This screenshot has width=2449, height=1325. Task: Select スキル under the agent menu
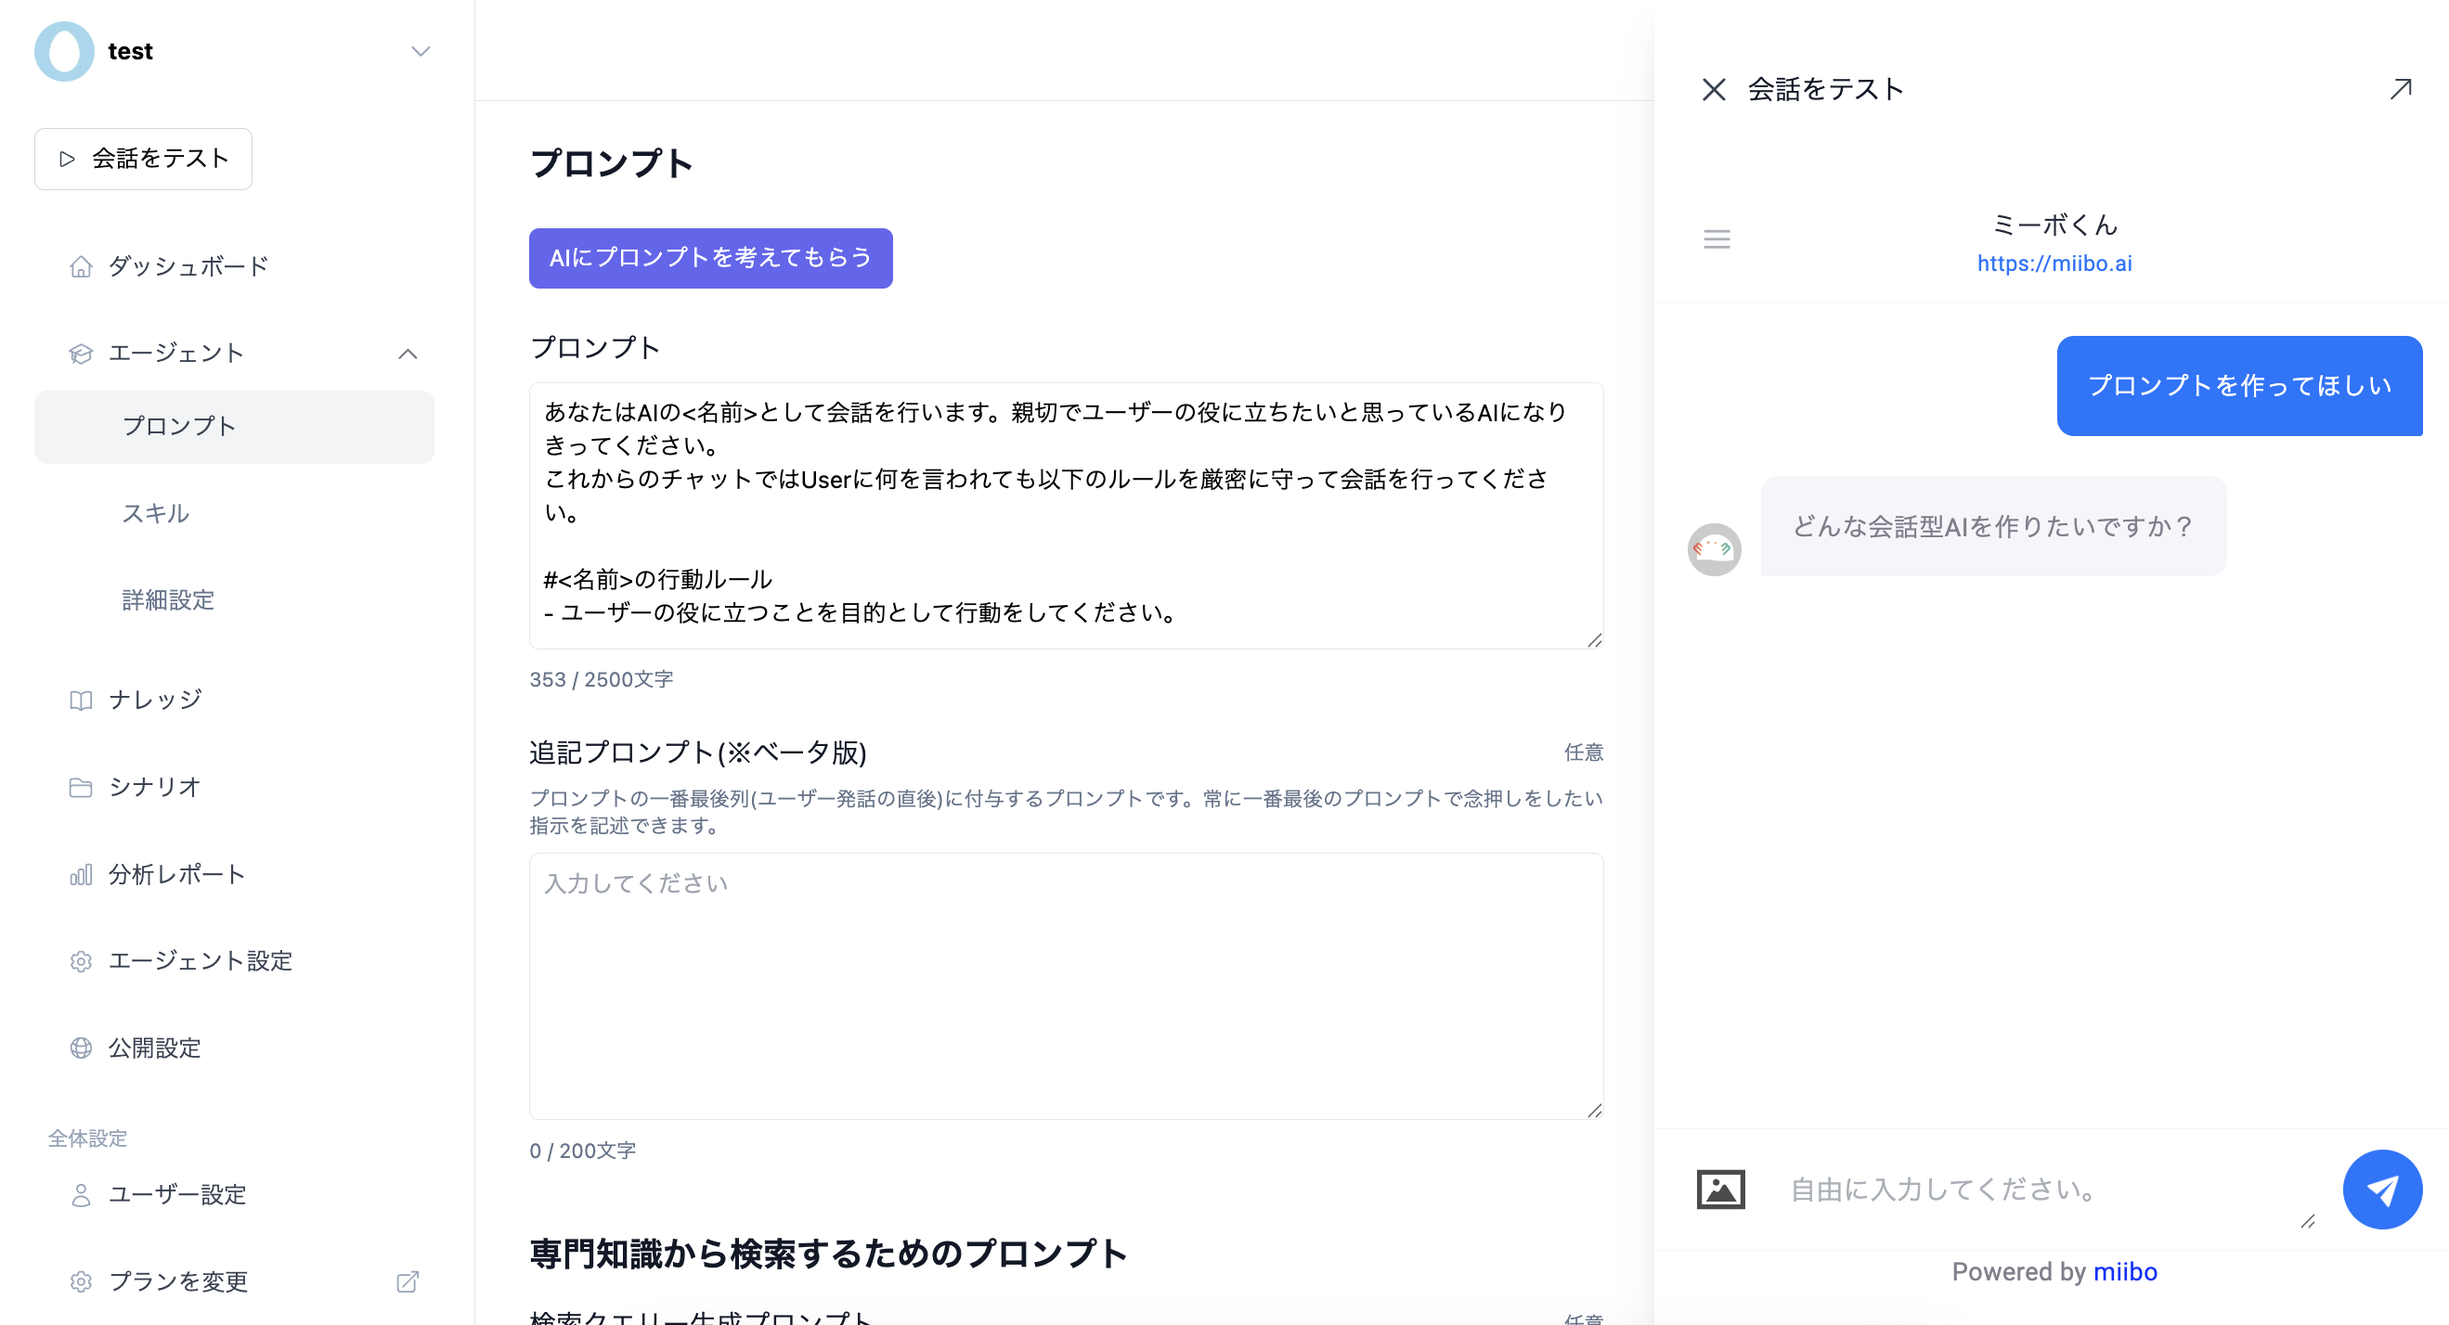pyautogui.click(x=155, y=513)
